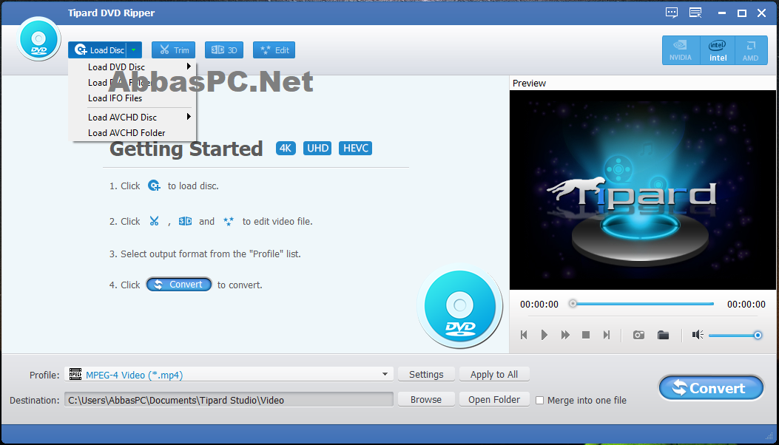Screen dimensions: 779x445
Task: Click the stars effect icon in step 2
Action: [229, 222]
